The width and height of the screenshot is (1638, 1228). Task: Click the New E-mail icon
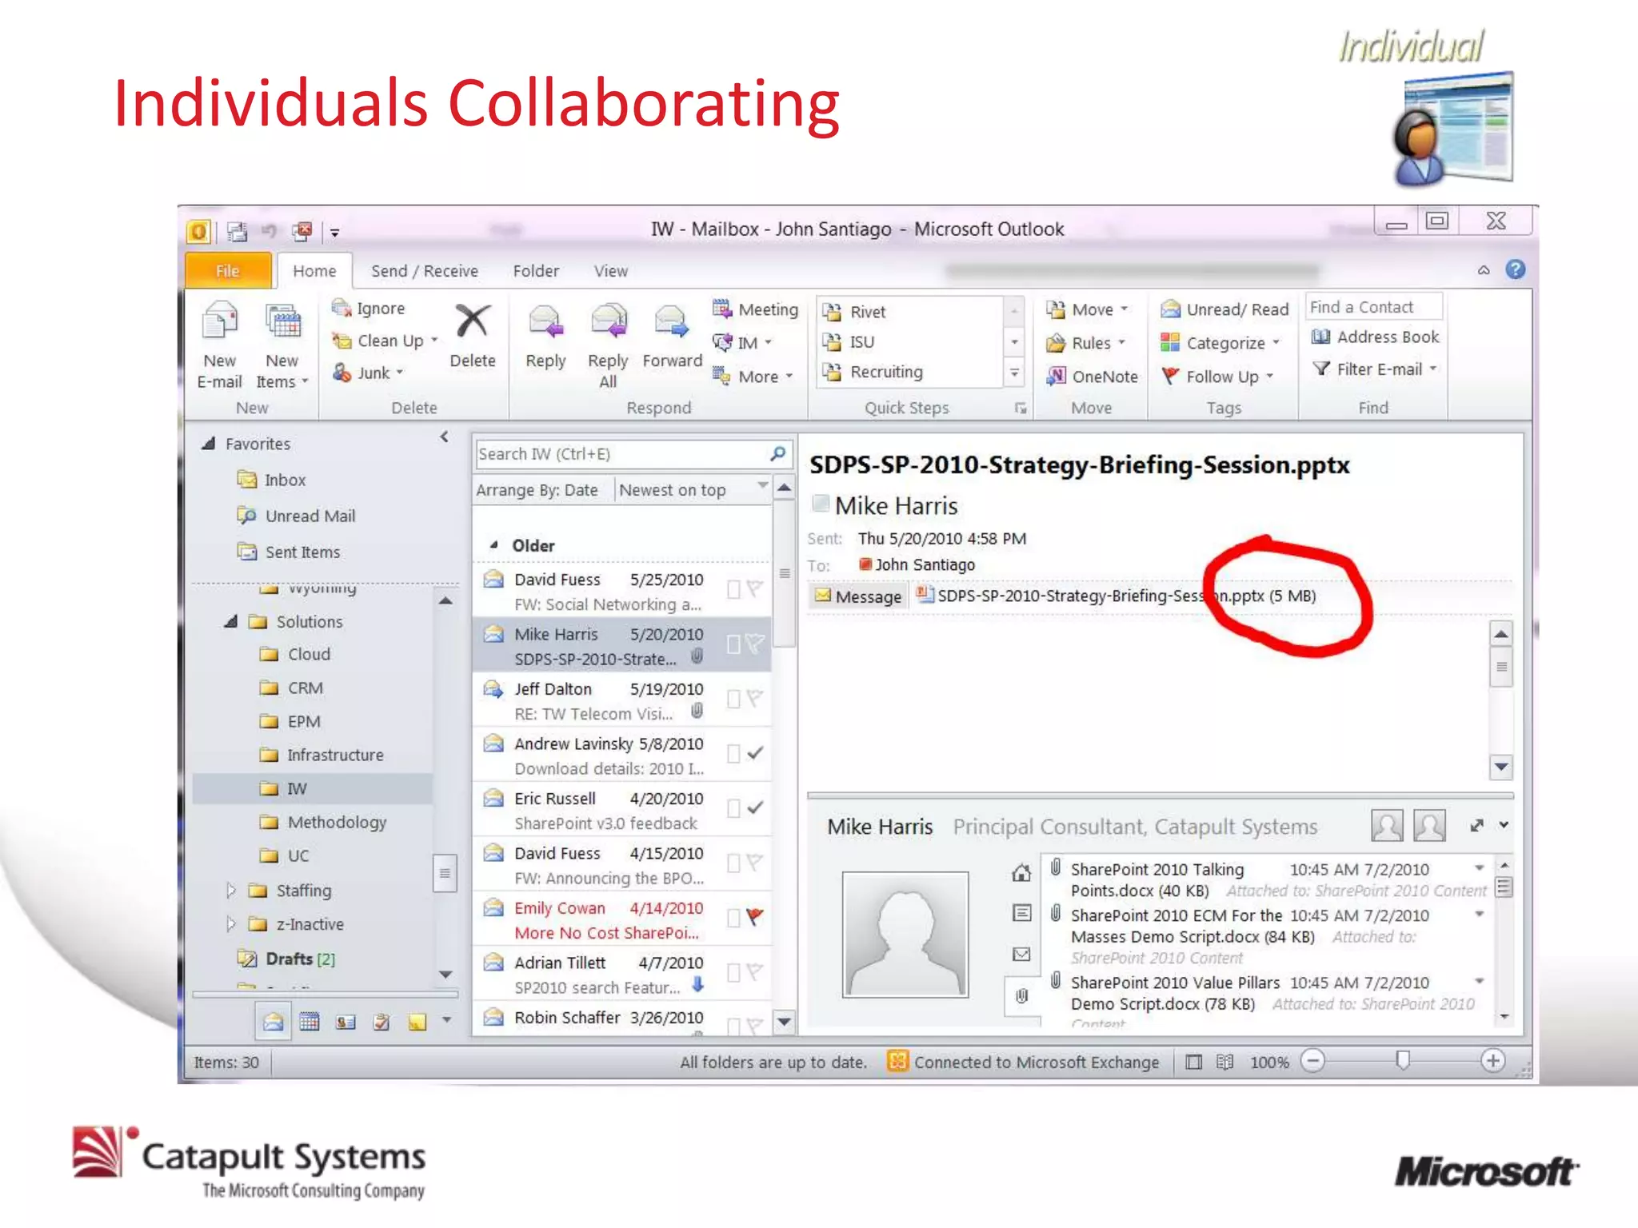pyautogui.click(x=220, y=321)
